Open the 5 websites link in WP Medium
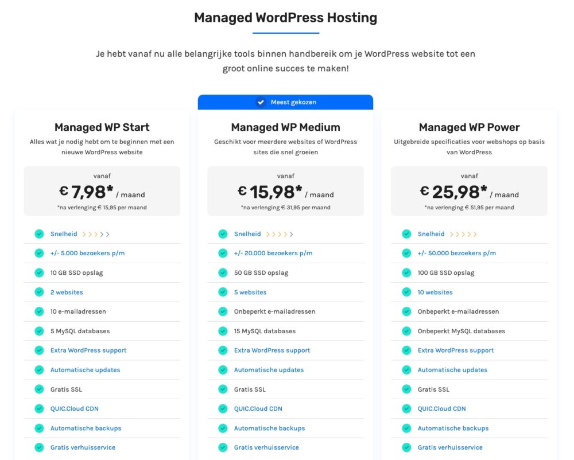 coord(250,292)
